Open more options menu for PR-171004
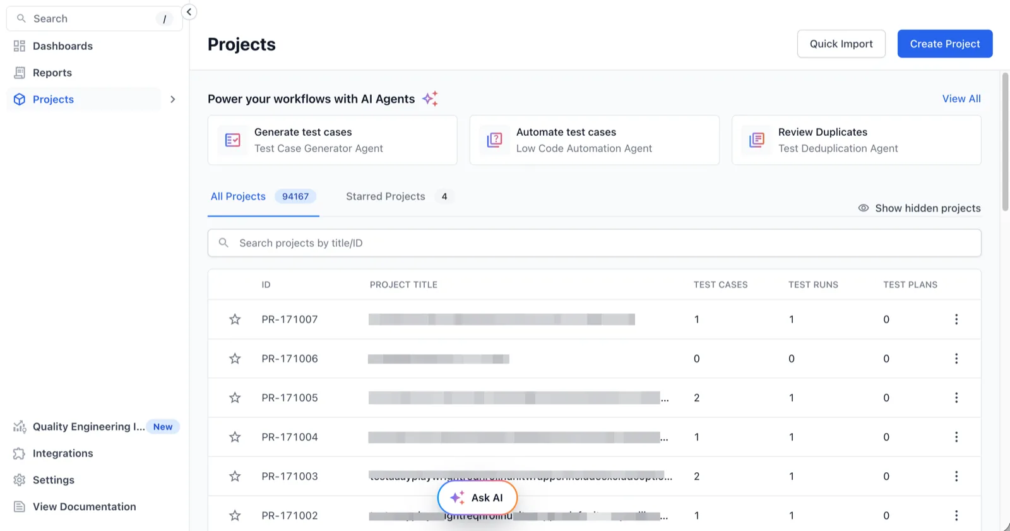The image size is (1010, 531). click(x=956, y=437)
